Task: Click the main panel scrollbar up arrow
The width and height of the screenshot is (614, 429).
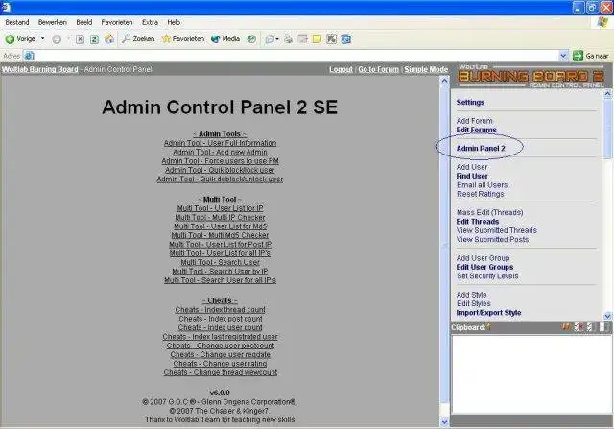Action: click(x=444, y=81)
